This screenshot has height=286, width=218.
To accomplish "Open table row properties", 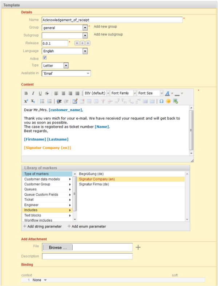I will (89, 101).
